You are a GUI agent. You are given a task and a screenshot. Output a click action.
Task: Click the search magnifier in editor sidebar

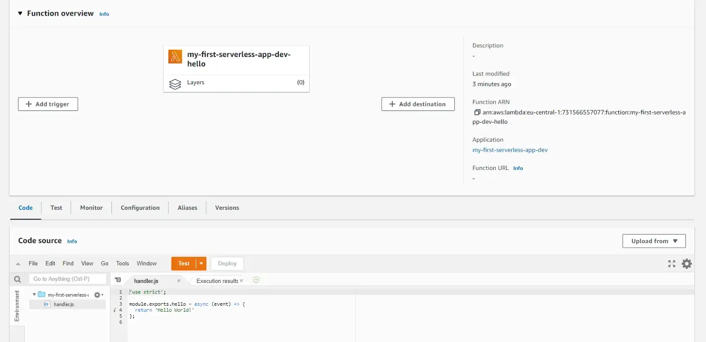tap(18, 279)
